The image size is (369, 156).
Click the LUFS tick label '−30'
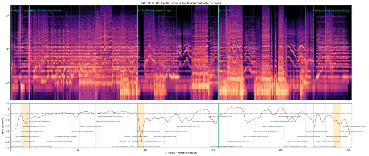point(7,131)
